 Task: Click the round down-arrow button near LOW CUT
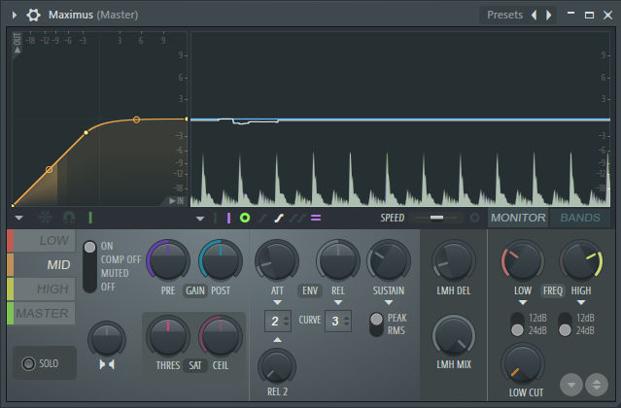tap(570, 385)
